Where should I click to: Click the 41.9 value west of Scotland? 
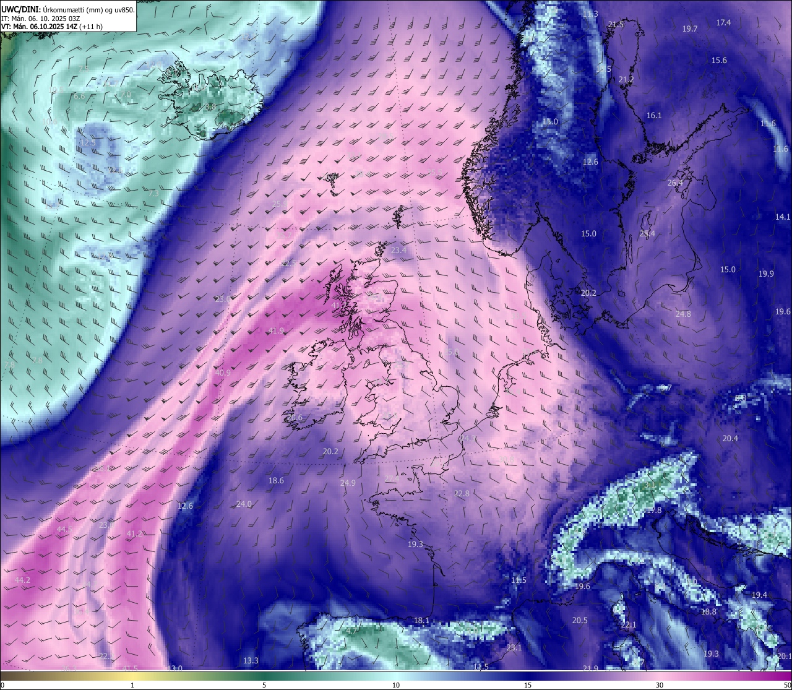click(x=276, y=332)
